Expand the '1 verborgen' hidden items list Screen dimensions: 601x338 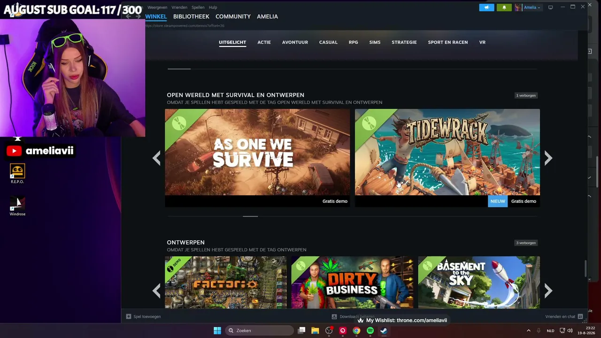tap(526, 95)
